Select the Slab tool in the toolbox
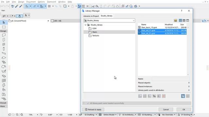Viewport: 209px width, 117px height. (4, 58)
